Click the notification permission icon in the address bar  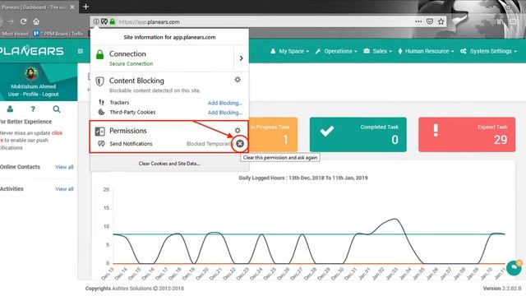click(104, 21)
